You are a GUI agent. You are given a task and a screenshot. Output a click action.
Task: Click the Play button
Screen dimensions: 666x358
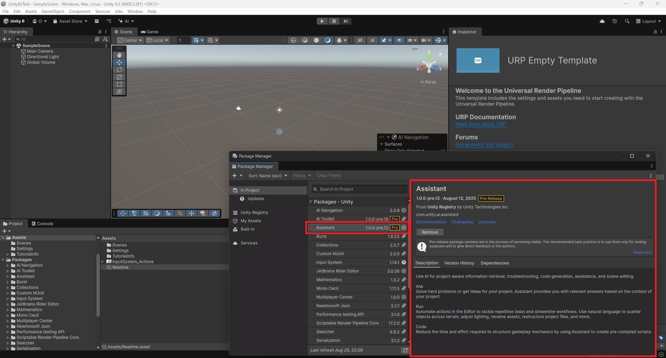pos(322,21)
